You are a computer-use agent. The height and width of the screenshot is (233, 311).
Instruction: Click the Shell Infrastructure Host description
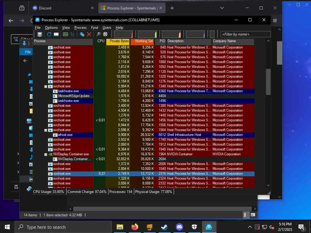click(184, 135)
